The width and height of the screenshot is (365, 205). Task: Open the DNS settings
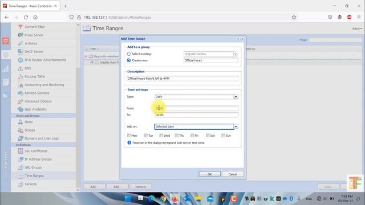(x=27, y=68)
